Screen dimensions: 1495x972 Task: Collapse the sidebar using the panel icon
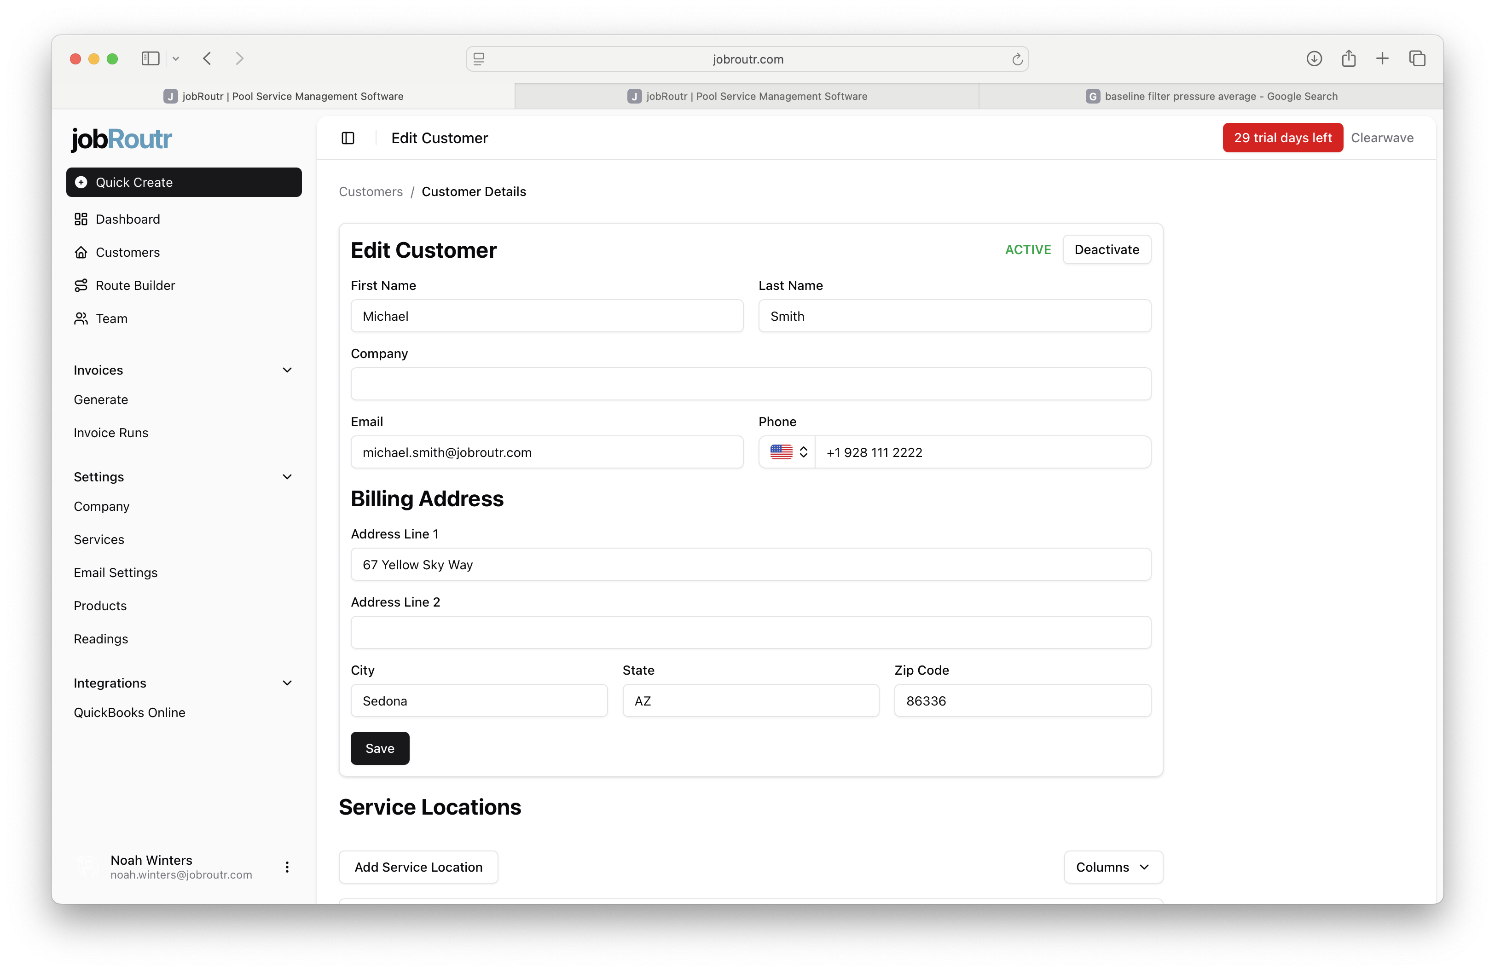[348, 138]
